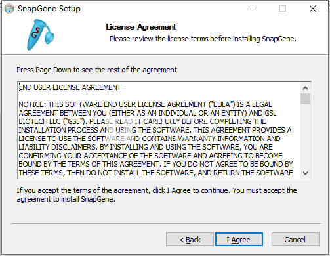Cancel the SnapGene installation
The width and height of the screenshot is (330, 256).
click(x=295, y=240)
